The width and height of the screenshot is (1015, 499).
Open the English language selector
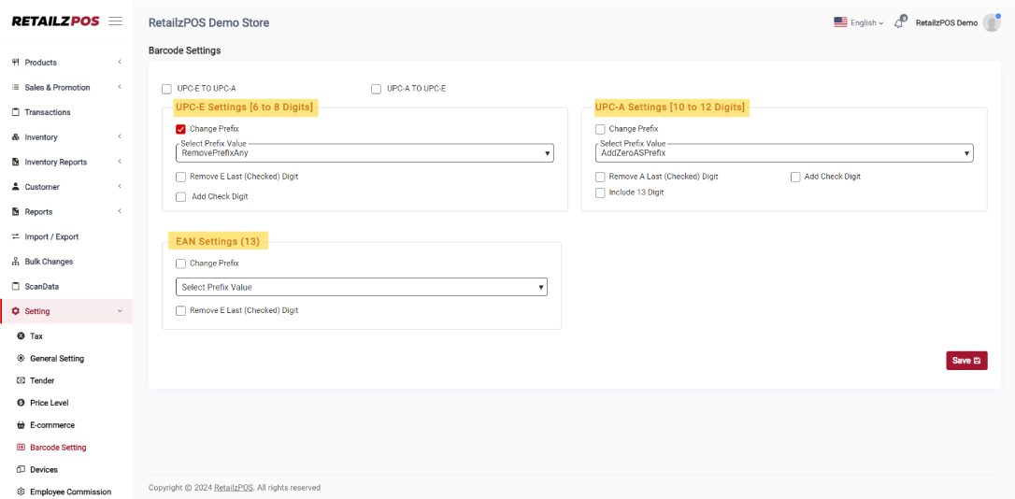tap(858, 22)
